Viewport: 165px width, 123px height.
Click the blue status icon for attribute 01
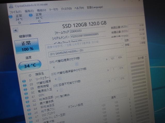[24, 81]
